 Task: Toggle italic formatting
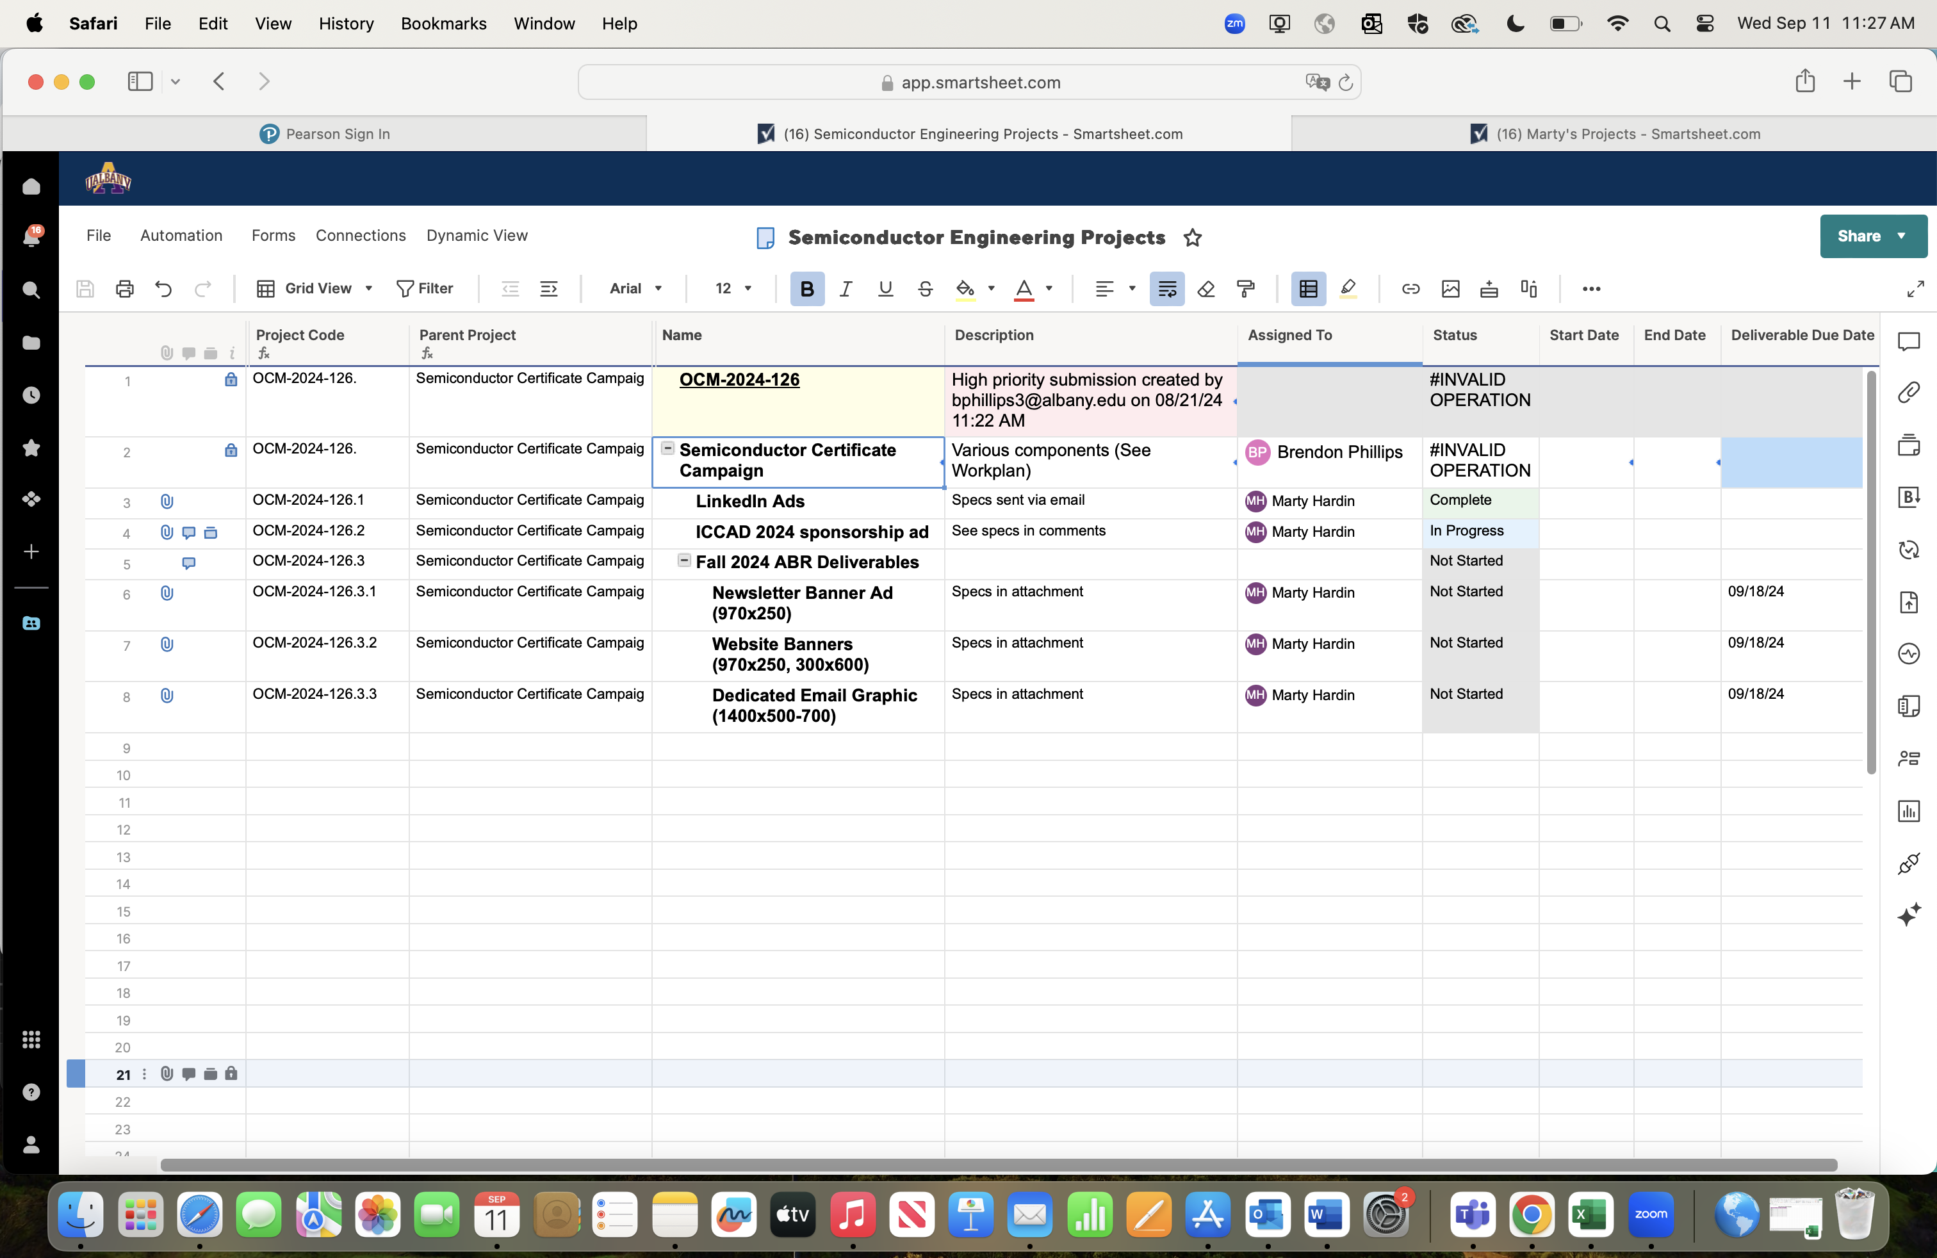click(846, 289)
